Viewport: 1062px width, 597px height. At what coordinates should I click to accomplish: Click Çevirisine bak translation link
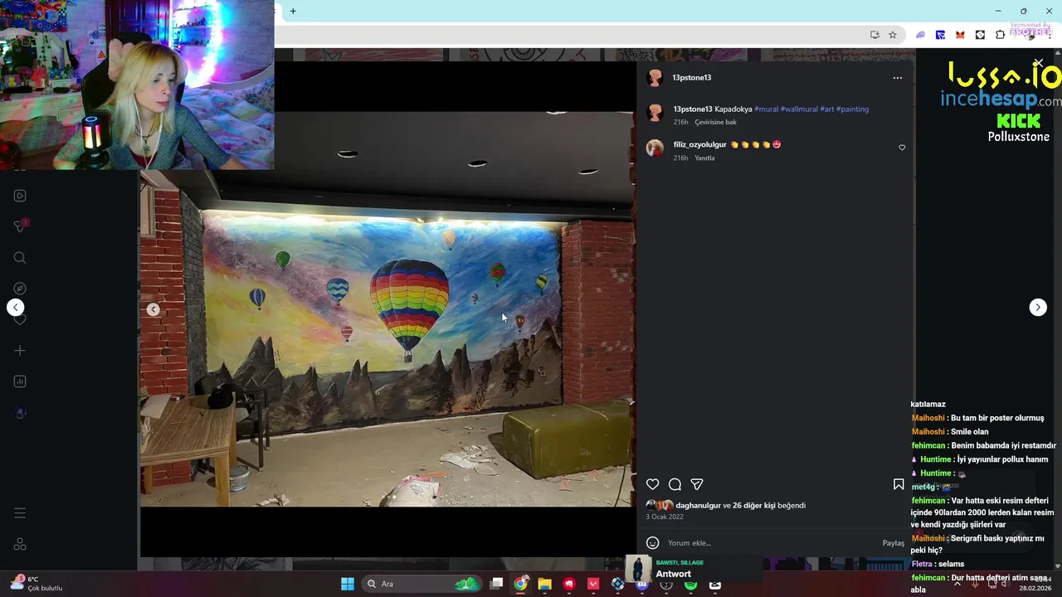pyautogui.click(x=715, y=122)
